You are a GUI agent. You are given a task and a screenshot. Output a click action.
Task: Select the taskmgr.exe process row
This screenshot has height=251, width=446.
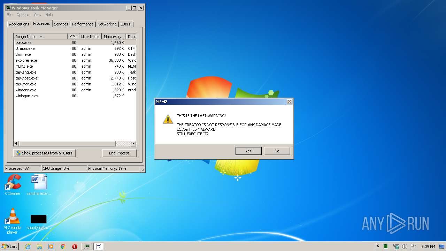pos(75,84)
